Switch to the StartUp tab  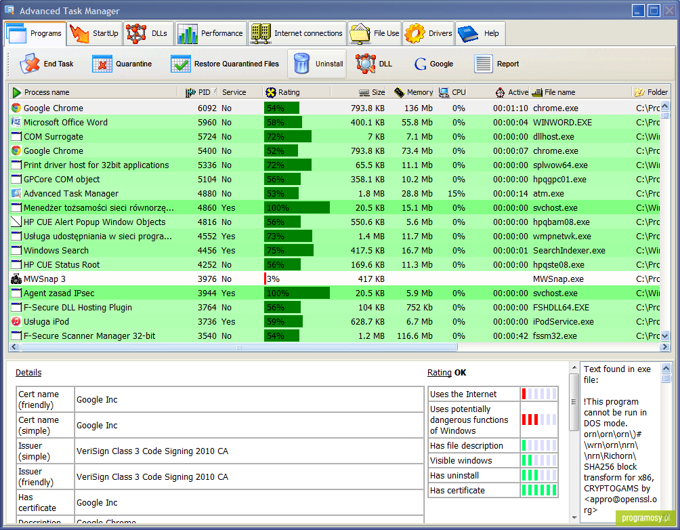[94, 33]
